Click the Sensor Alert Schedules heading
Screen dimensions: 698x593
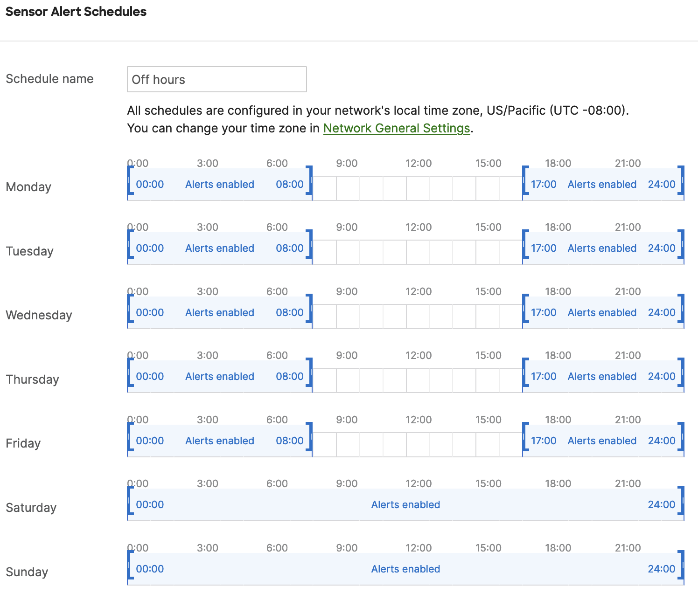[x=76, y=12]
